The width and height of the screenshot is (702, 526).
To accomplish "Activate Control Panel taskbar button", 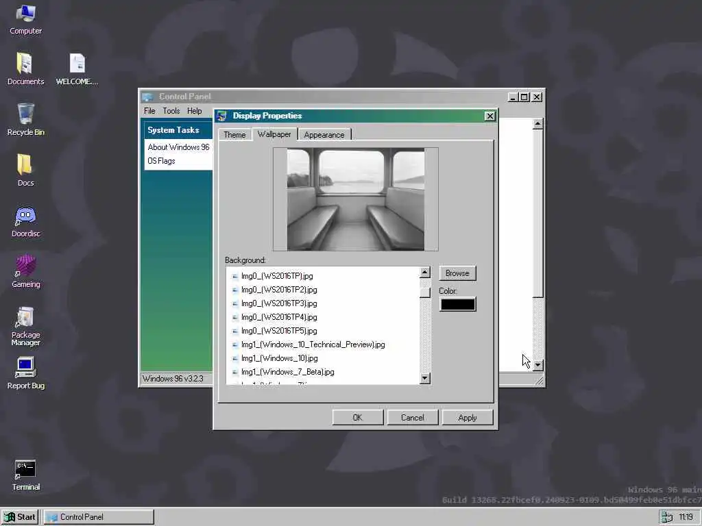I will click(x=99, y=517).
